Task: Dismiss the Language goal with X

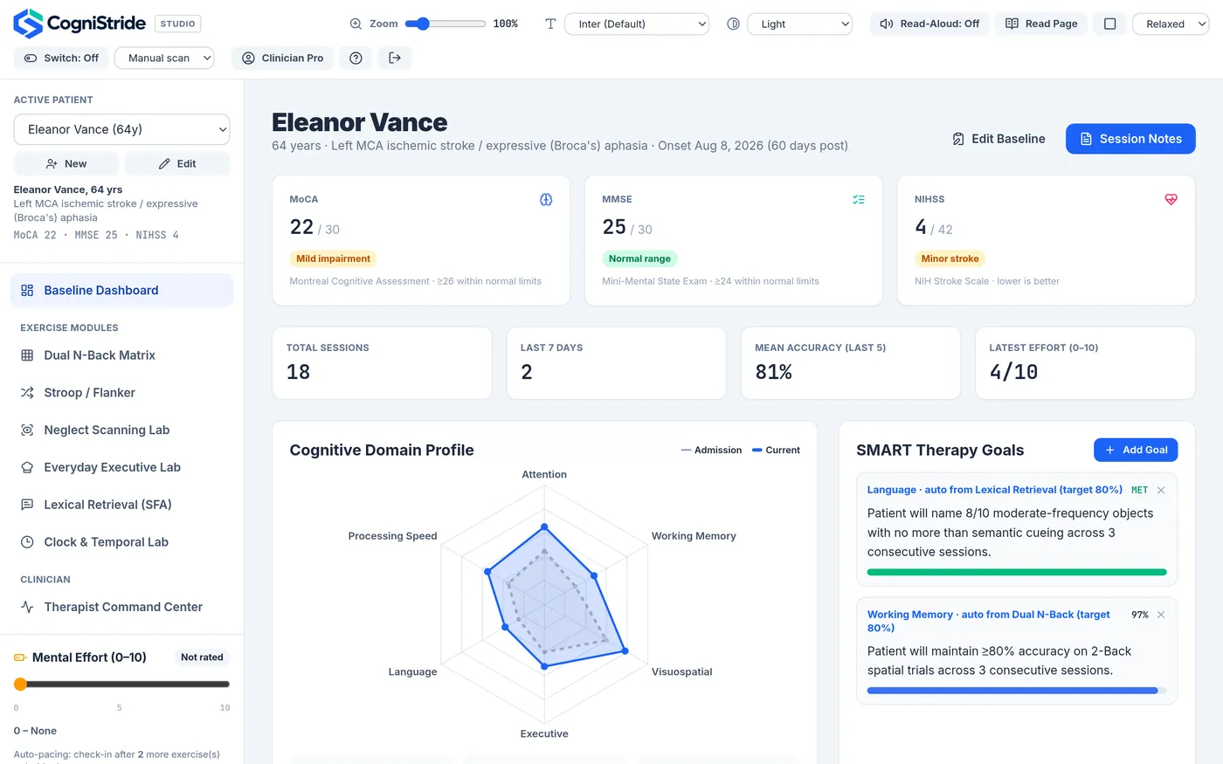Action: point(1161,491)
